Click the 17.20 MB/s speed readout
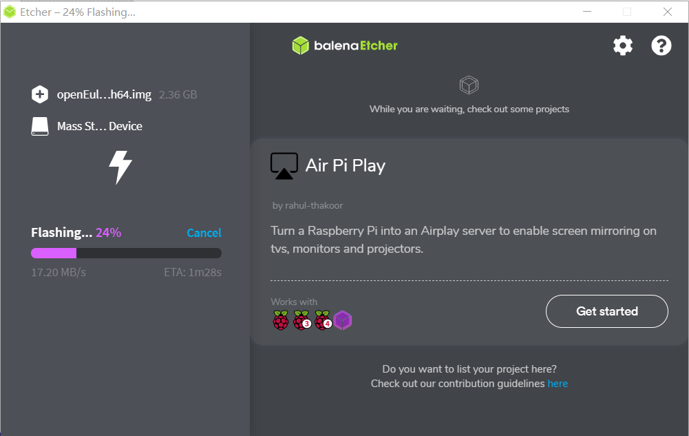Screen dimensions: 689x436 click(x=59, y=272)
